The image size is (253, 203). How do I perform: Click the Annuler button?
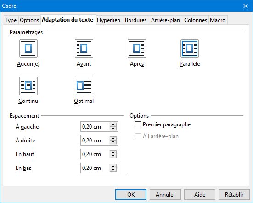[x=165, y=194]
